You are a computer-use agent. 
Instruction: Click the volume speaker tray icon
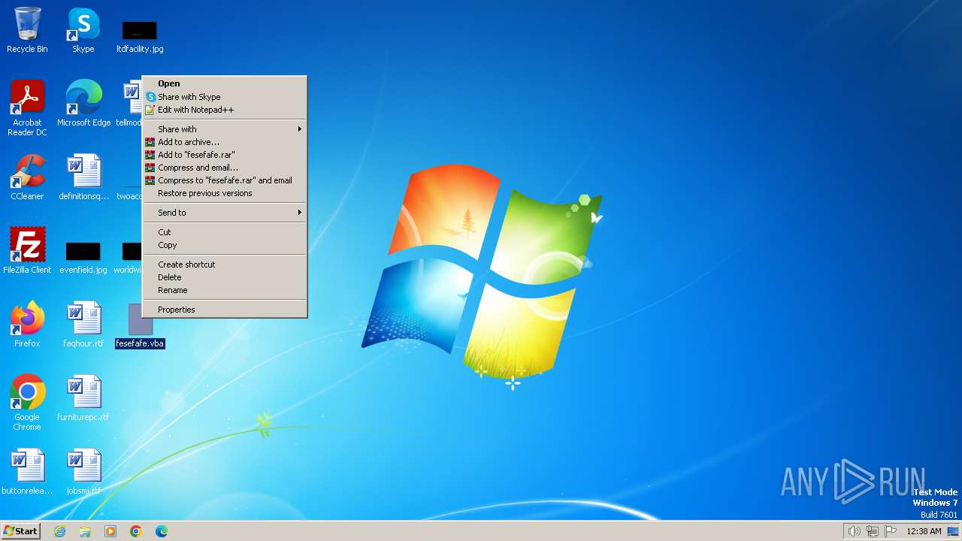pyautogui.click(x=855, y=531)
